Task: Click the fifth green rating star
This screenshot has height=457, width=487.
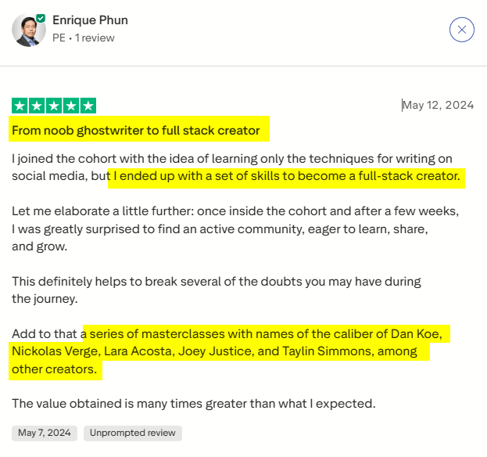Action: (x=88, y=106)
